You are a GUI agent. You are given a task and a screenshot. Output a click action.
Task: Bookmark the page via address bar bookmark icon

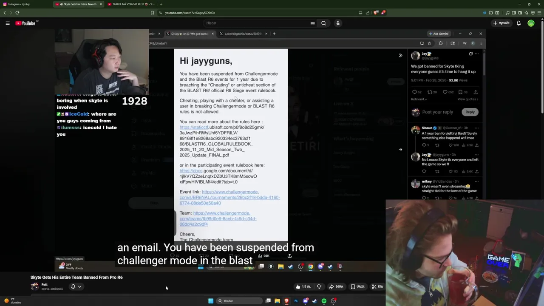click(152, 13)
